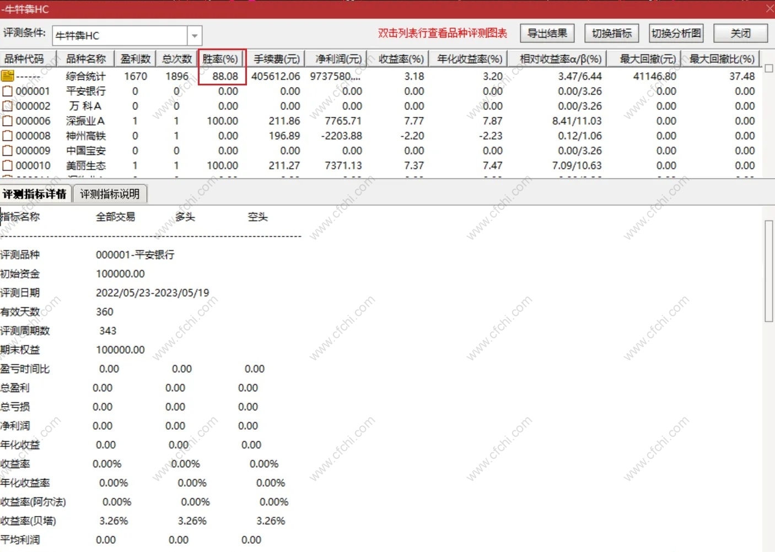Click the -2203.88 net profit cell
The height and width of the screenshot is (552, 775).
(x=342, y=136)
